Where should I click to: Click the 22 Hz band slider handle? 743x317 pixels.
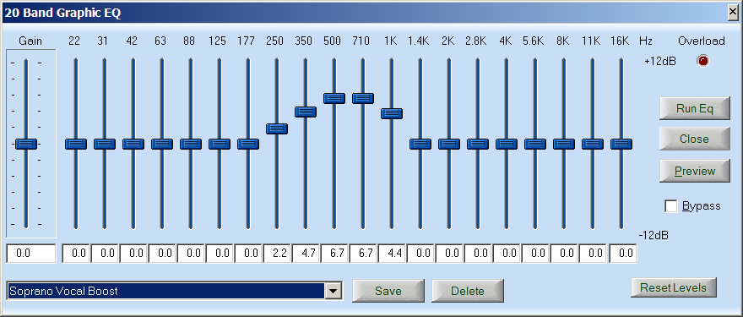click(x=76, y=144)
